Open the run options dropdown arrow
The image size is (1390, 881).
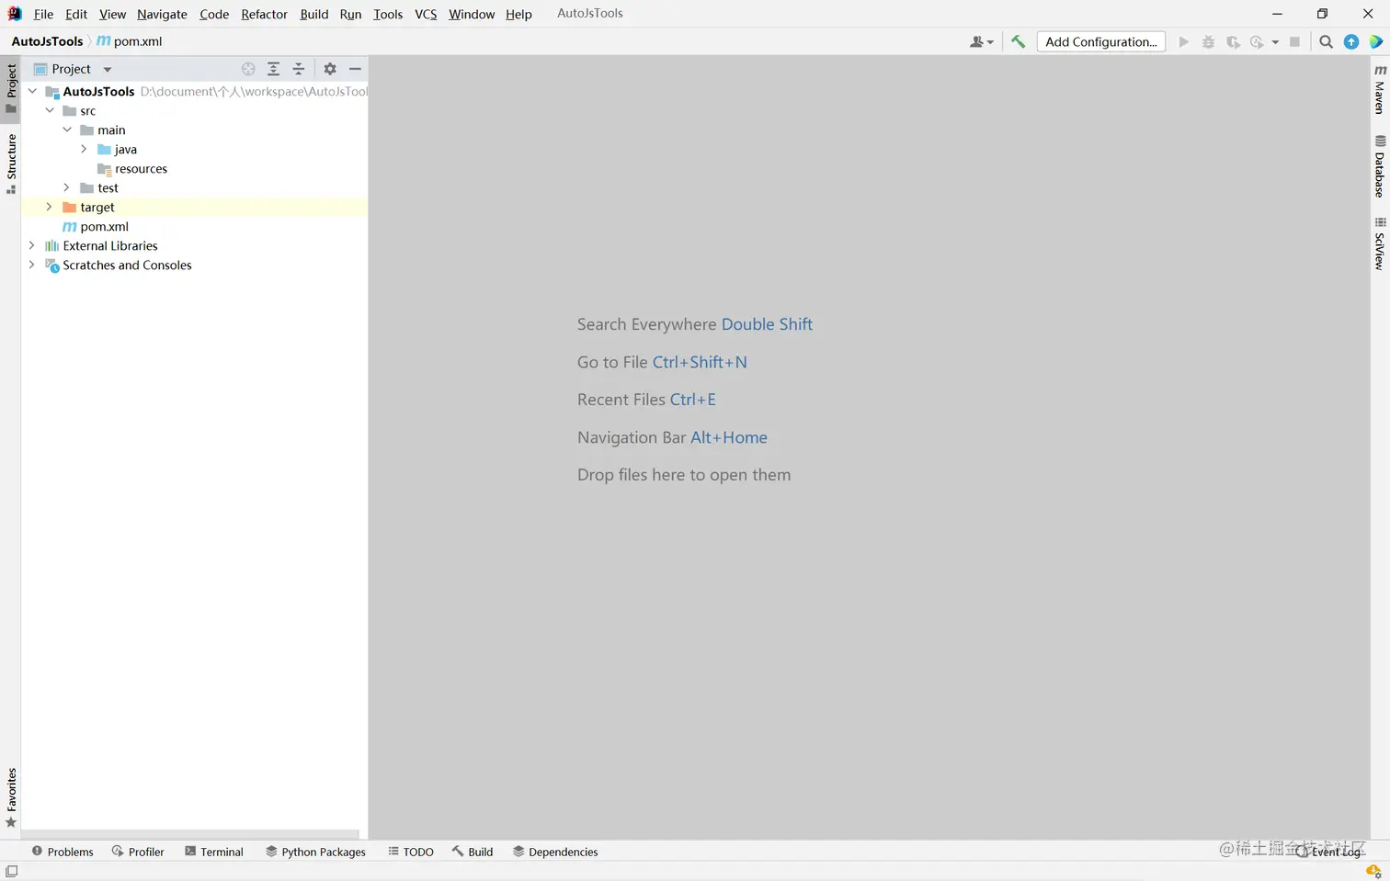(1275, 42)
